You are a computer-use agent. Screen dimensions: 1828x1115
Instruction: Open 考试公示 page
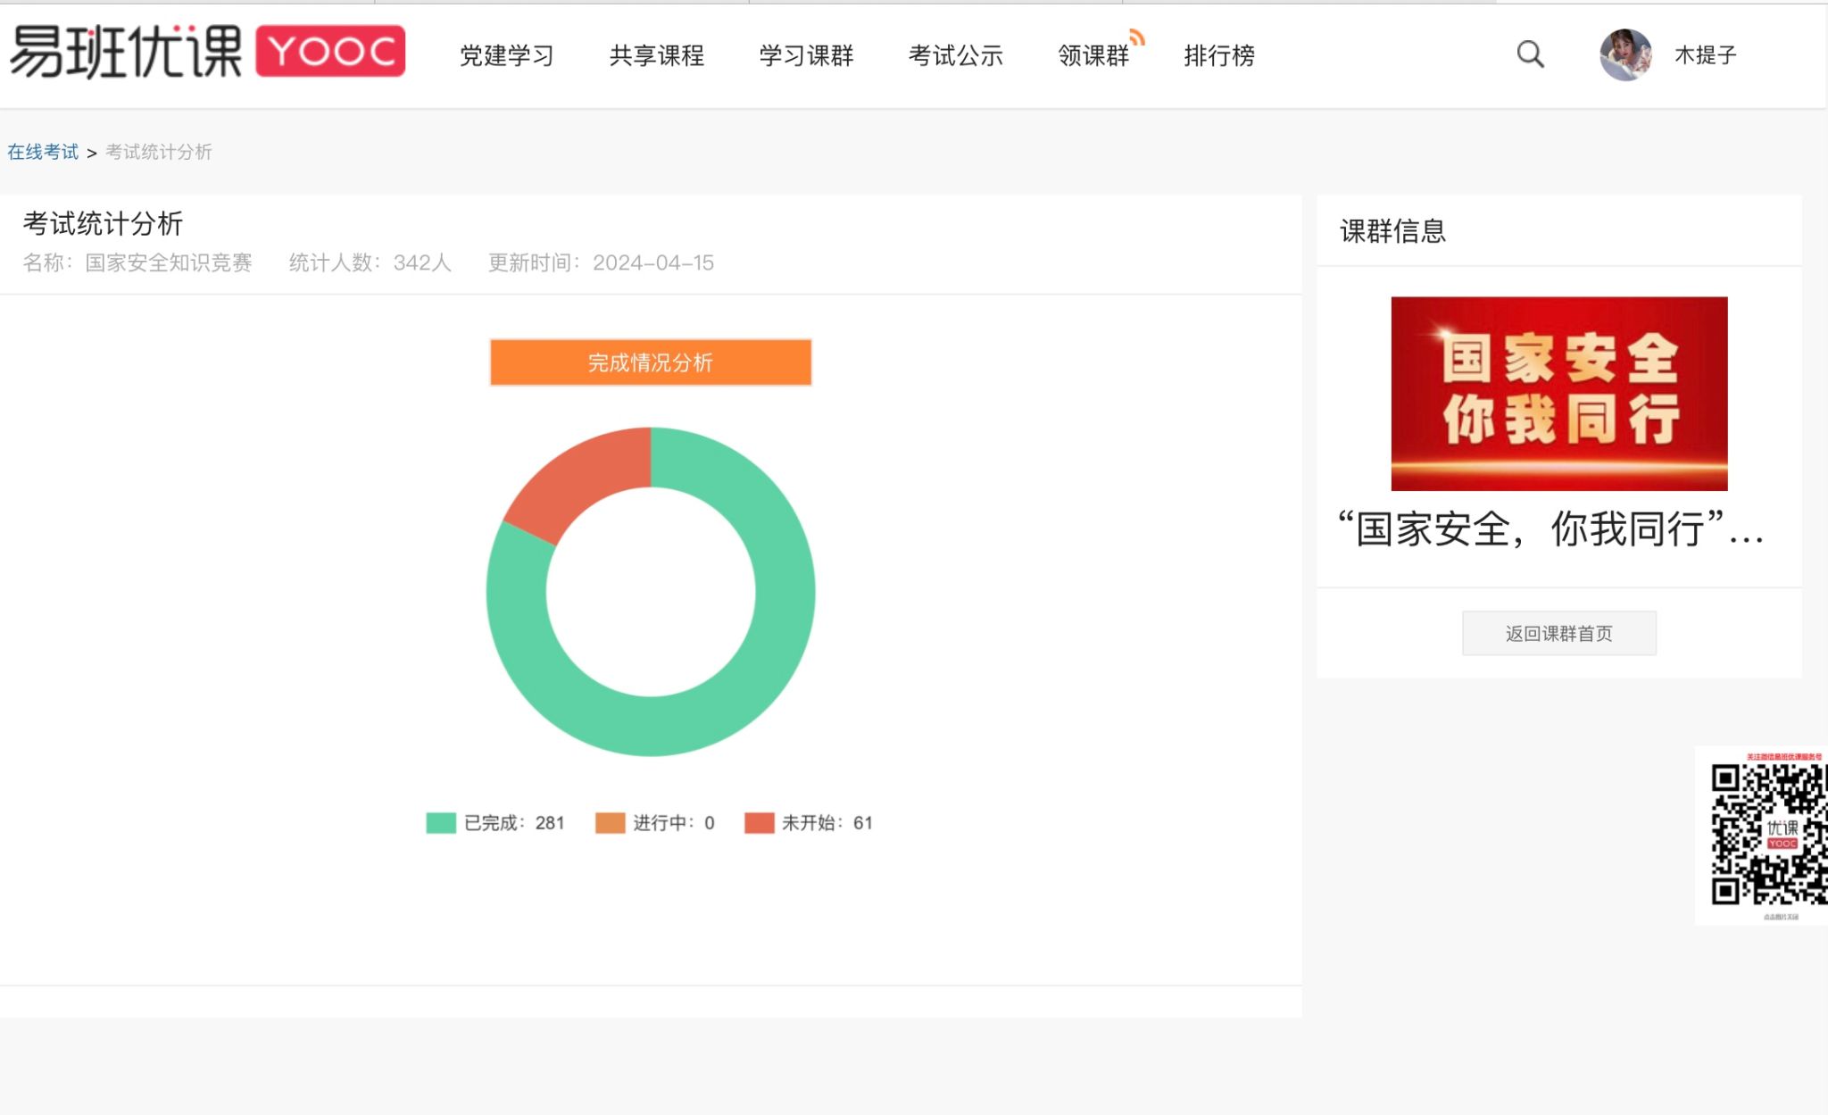tap(956, 55)
